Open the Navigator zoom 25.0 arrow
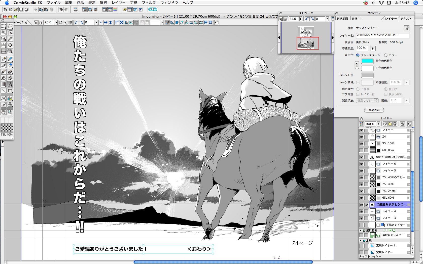The height and width of the screenshot is (264, 423). [x=301, y=19]
